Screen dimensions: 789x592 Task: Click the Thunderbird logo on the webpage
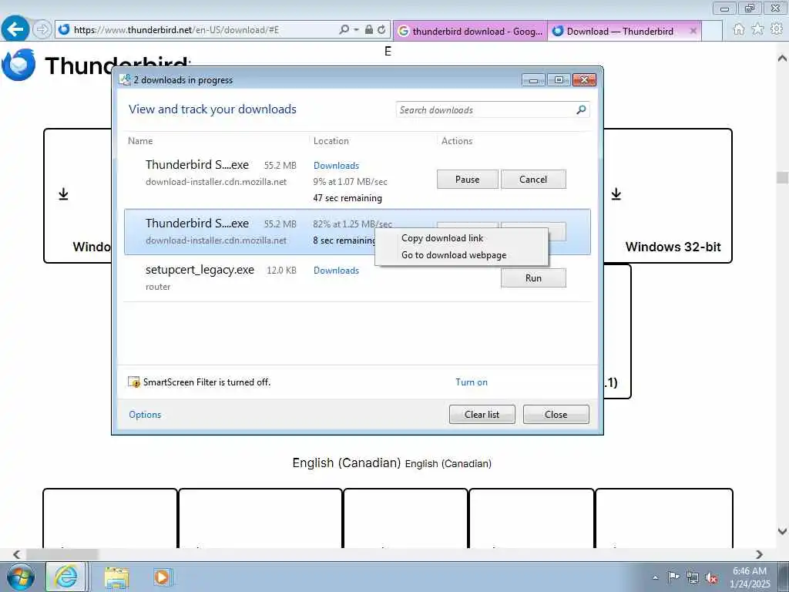click(19, 65)
